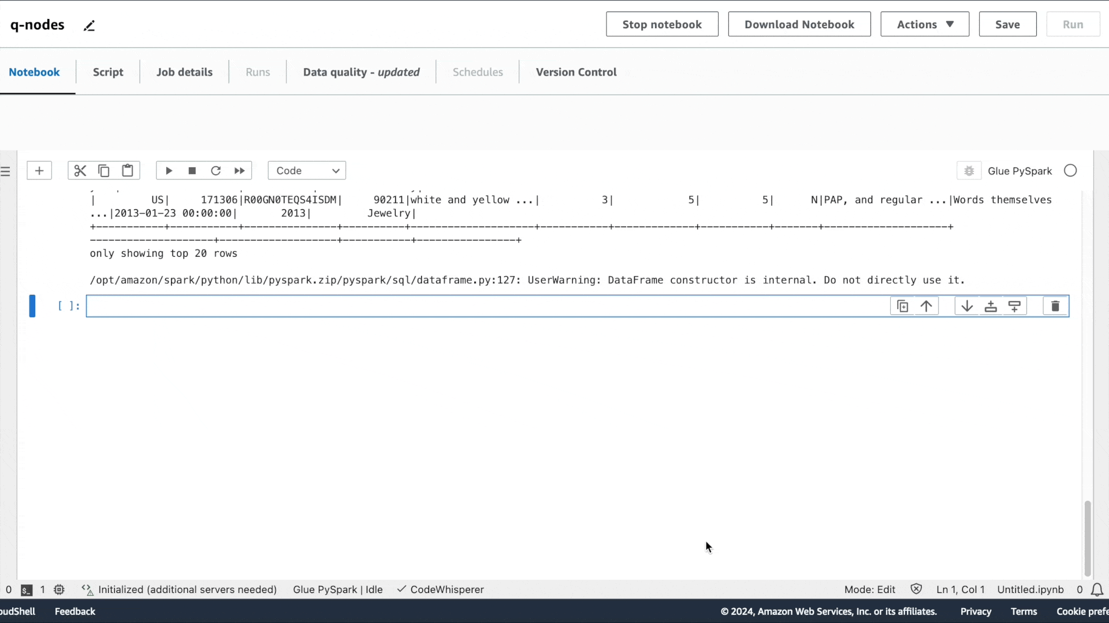Screen dimensions: 1109x623
Task: Run the selected cell
Action: pyautogui.click(x=169, y=171)
